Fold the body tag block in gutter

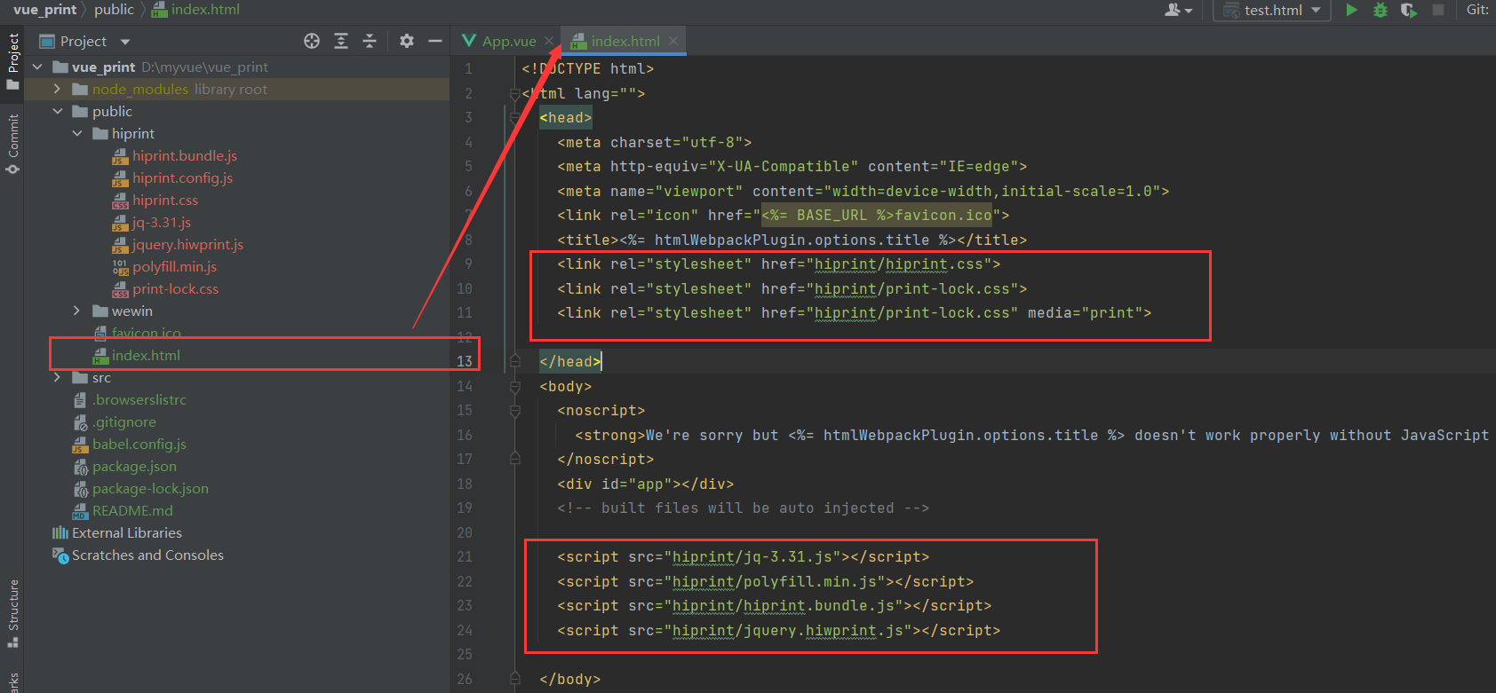pos(515,387)
